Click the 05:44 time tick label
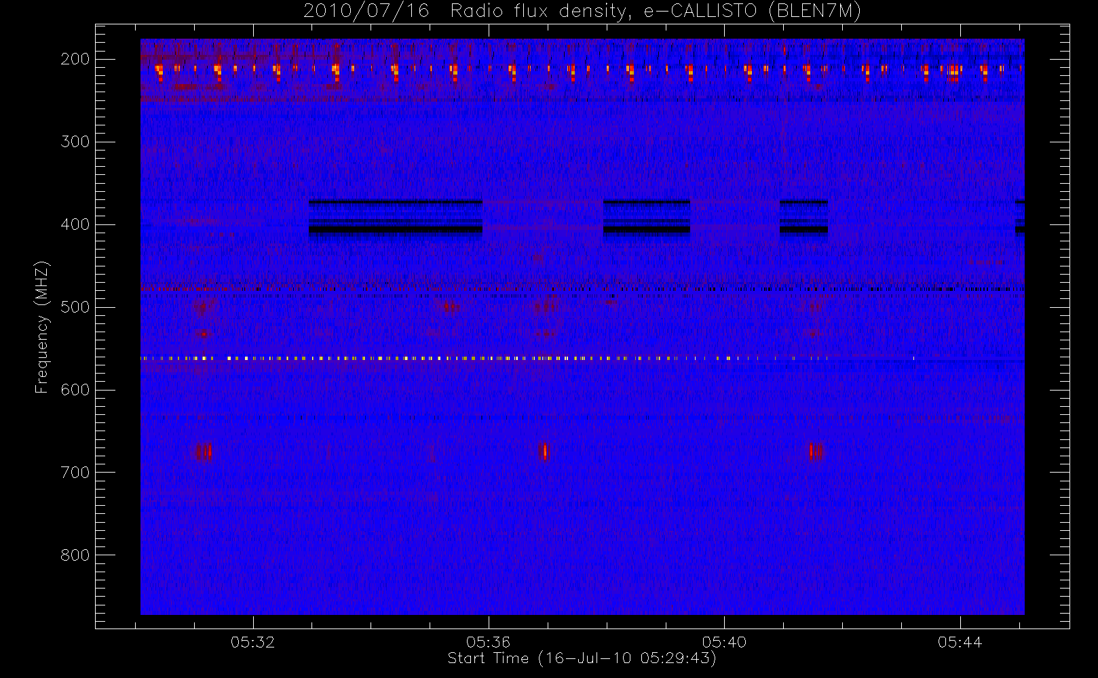Image resolution: width=1098 pixels, height=678 pixels. [x=960, y=642]
